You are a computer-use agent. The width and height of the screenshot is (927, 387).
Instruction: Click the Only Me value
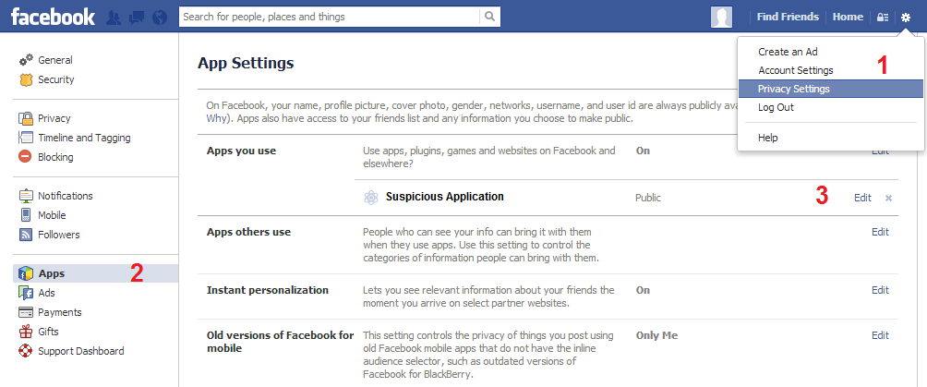pyautogui.click(x=656, y=335)
